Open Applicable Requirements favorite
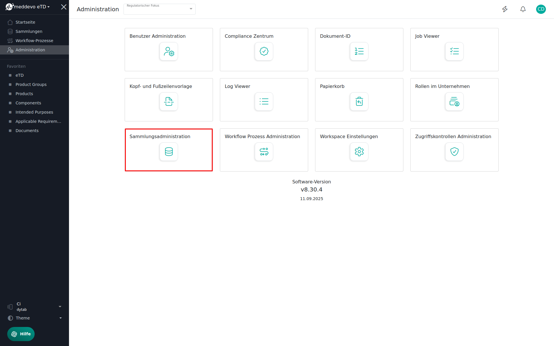Viewport: 554px width, 346px height. coord(35,121)
